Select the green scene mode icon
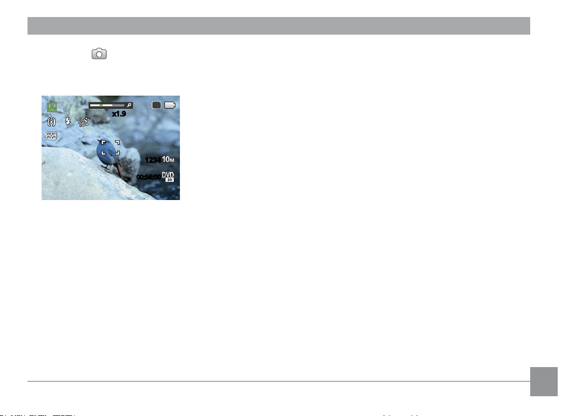The height and width of the screenshot is (416, 572). [x=52, y=107]
